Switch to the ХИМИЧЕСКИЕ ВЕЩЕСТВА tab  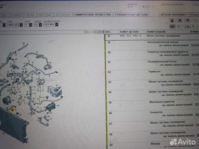[93, 15]
